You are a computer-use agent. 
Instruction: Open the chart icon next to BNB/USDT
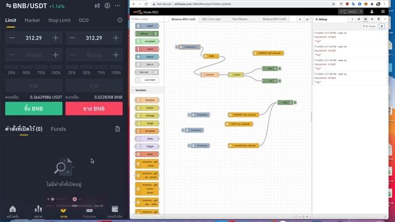point(97,6)
